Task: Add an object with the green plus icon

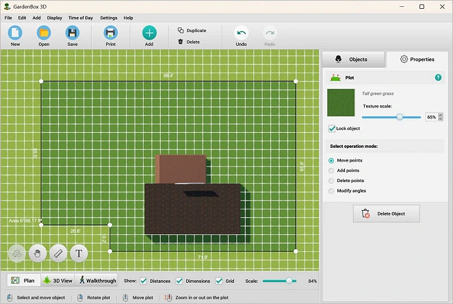Action: (149, 33)
